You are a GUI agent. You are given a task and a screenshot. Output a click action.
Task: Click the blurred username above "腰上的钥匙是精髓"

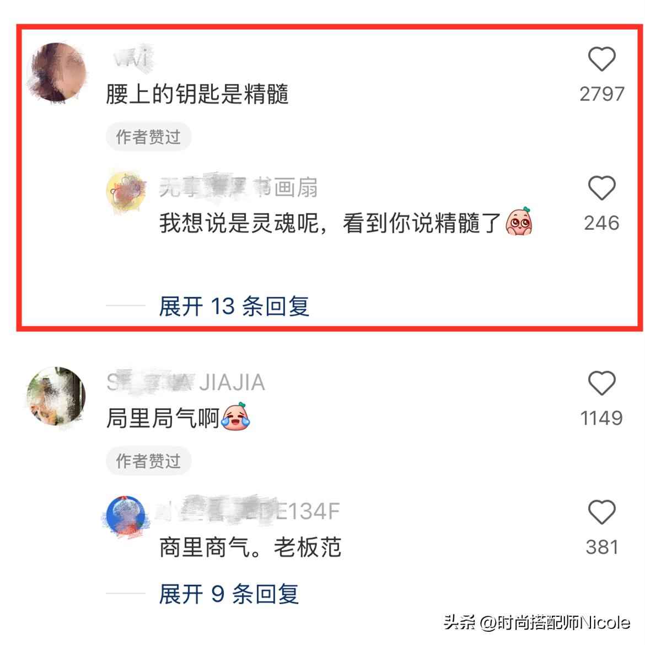point(132,57)
